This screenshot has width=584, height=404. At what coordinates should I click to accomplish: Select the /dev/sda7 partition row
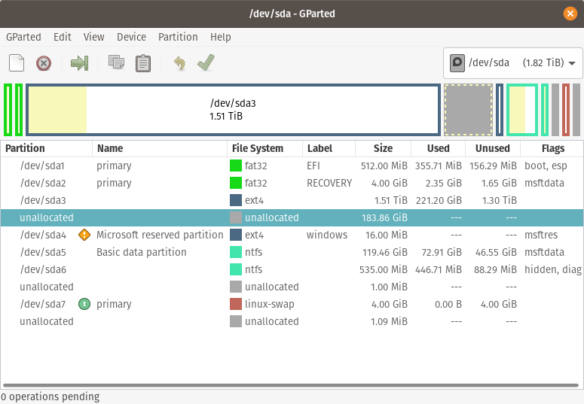click(x=292, y=304)
